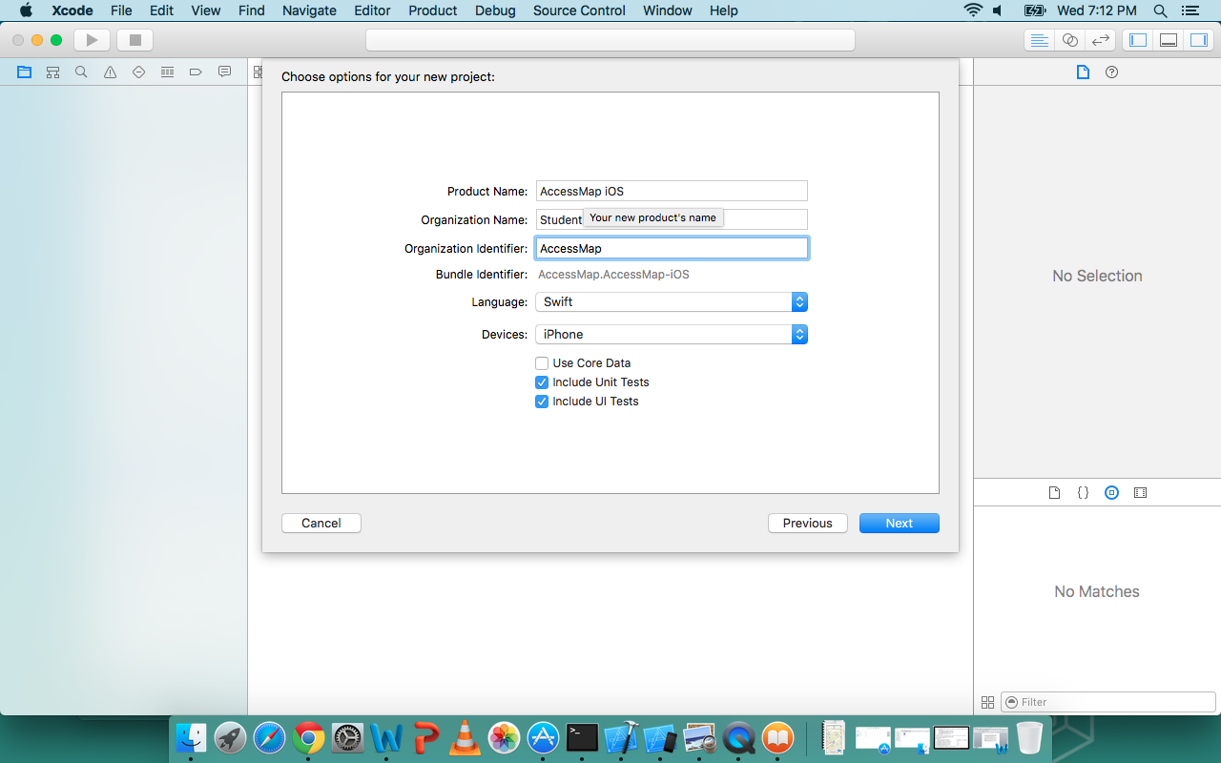
Task: Select the Symbol navigator icon
Action: coord(52,72)
